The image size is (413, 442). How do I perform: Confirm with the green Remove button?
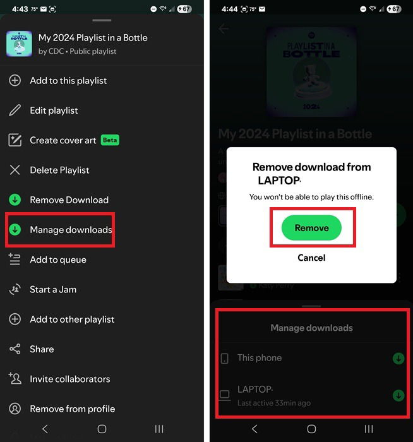coord(311,228)
